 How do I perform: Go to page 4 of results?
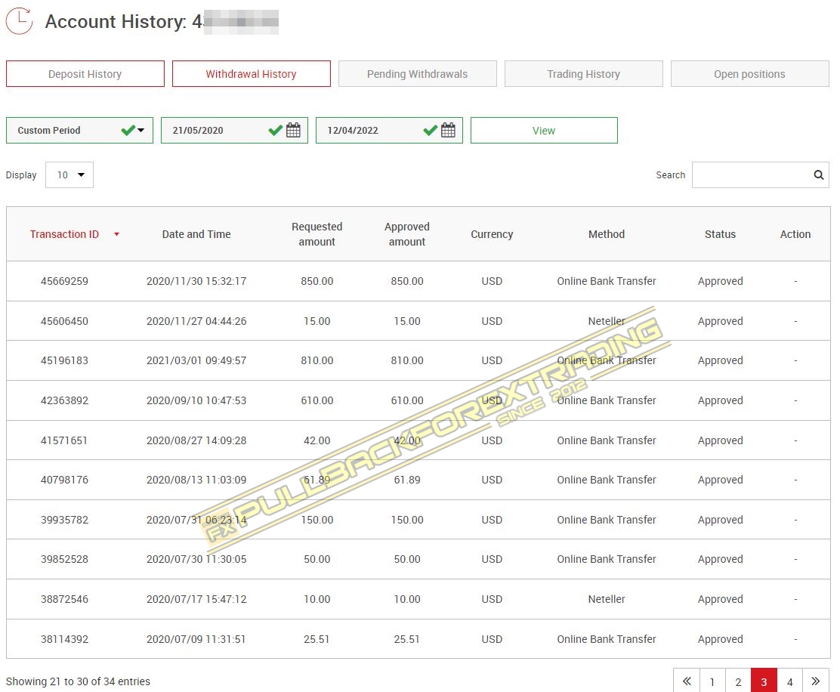[x=789, y=681]
